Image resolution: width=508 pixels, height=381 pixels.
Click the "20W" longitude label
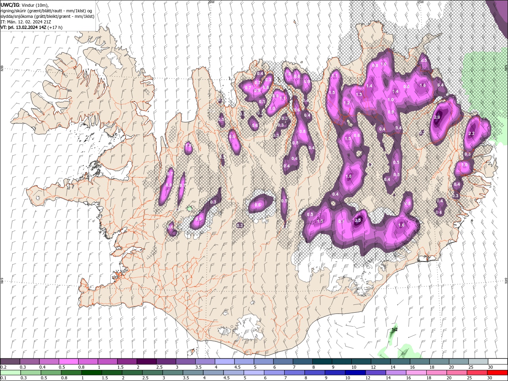tap(211, 2)
